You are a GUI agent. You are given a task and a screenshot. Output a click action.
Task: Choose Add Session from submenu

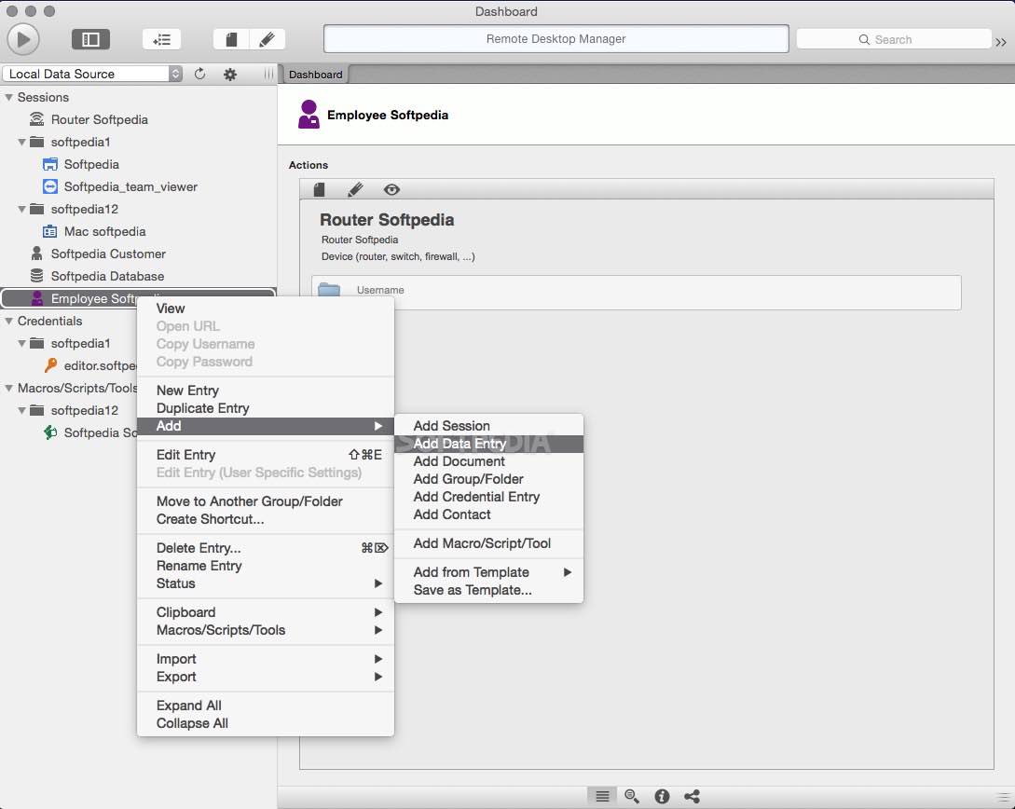point(488,426)
